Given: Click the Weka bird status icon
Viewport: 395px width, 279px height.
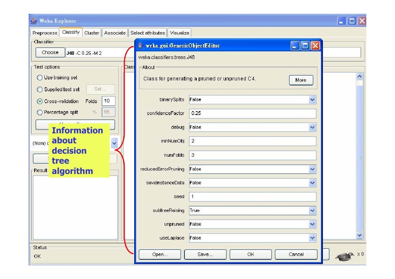Looking at the screenshot, I should [x=345, y=256].
